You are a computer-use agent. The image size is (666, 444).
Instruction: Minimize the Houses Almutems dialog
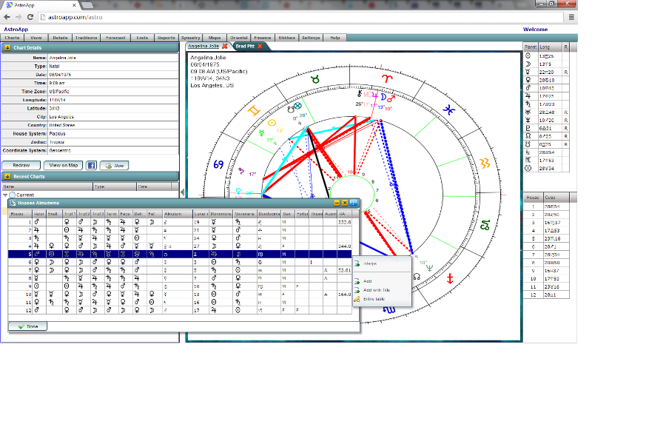point(337,203)
